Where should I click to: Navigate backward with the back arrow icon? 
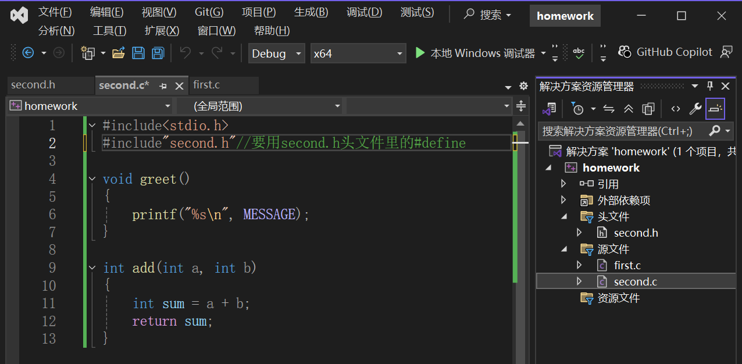tap(28, 53)
